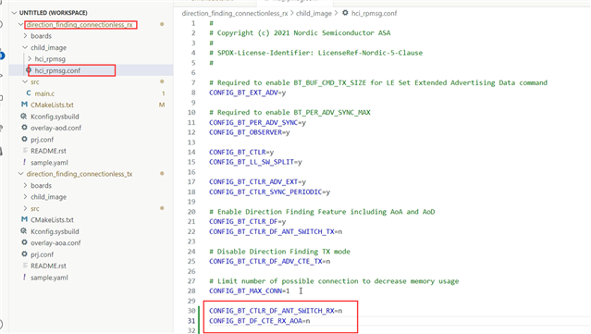
Task: Click the gear icon beside overlay-aod.conf
Action: pyautogui.click(x=24, y=128)
